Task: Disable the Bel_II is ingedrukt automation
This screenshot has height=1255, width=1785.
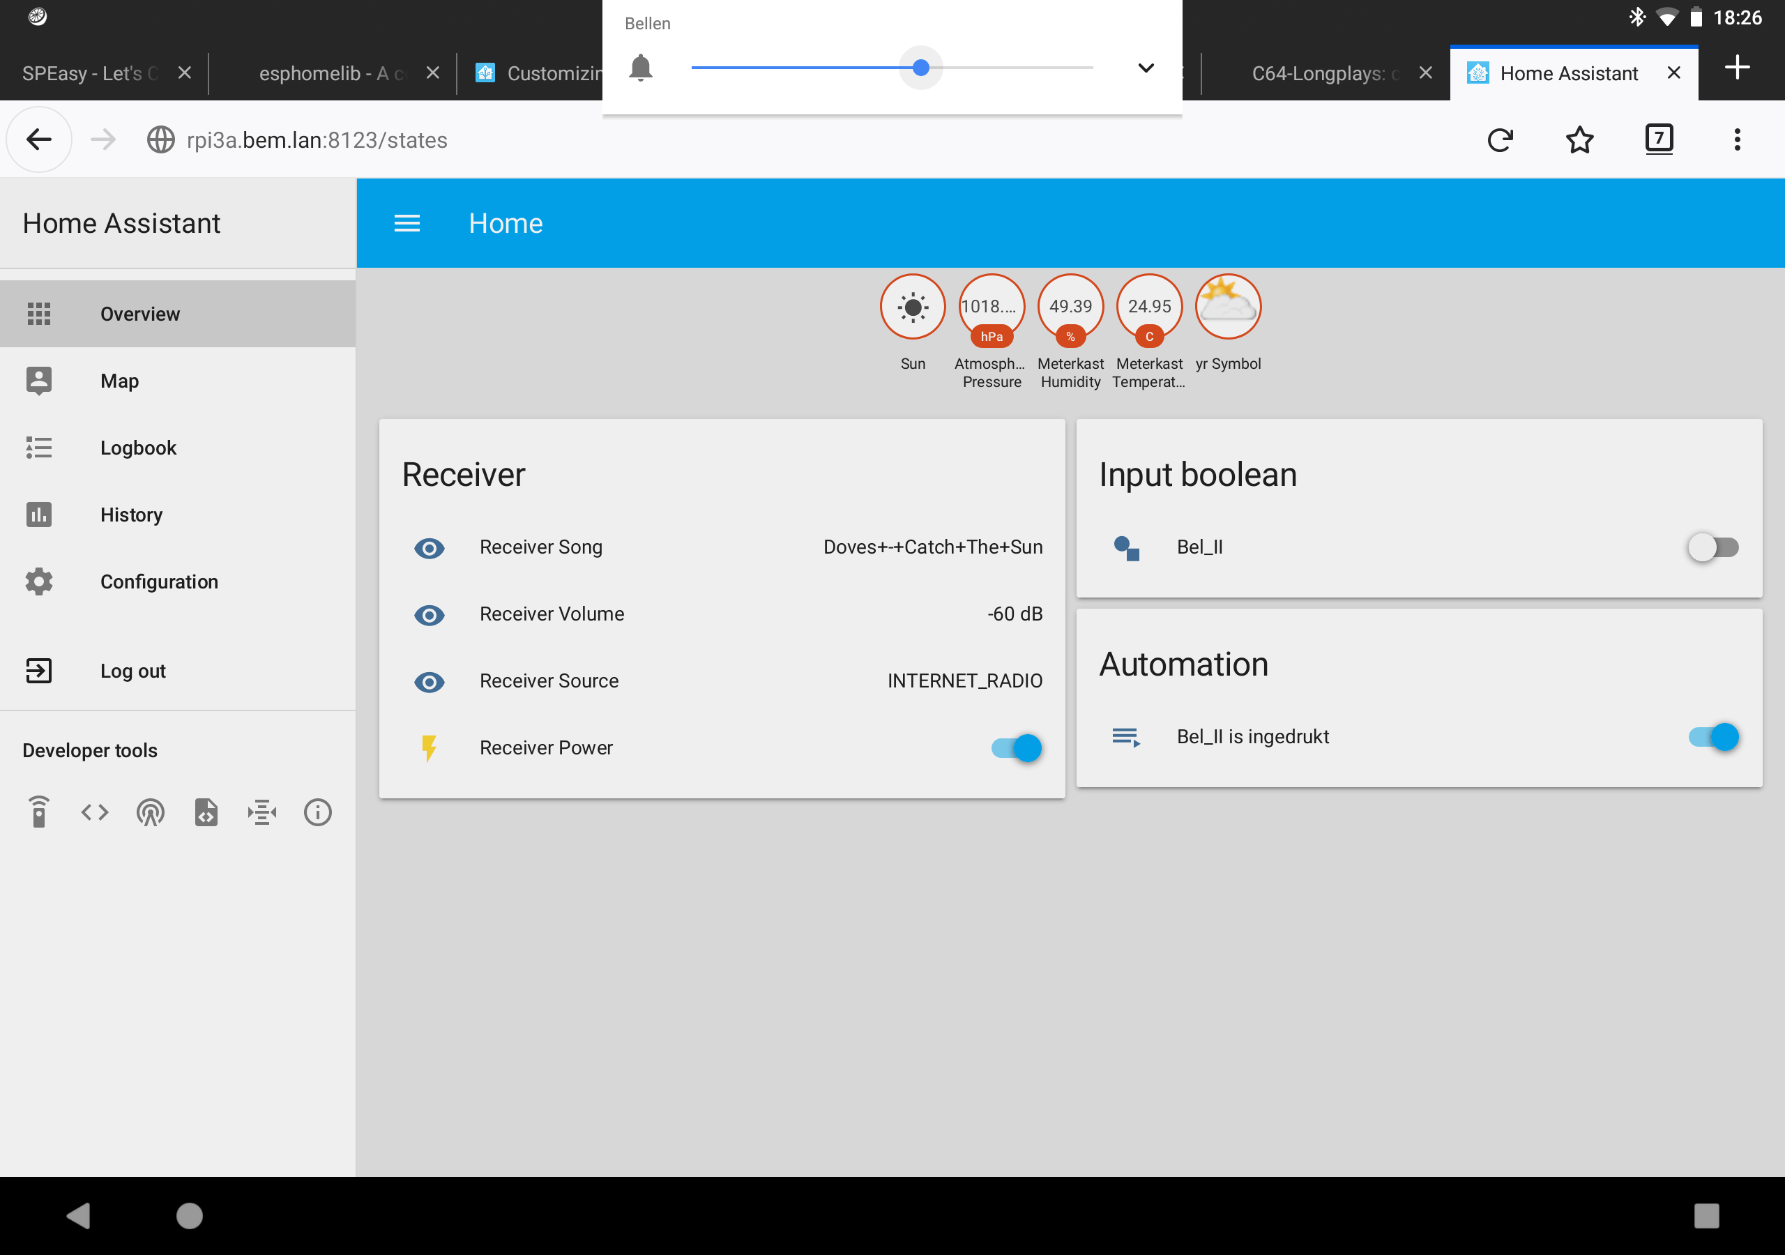Action: [1712, 736]
